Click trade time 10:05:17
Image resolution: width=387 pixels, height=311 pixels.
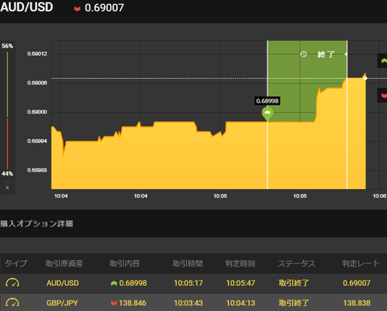[189, 283]
